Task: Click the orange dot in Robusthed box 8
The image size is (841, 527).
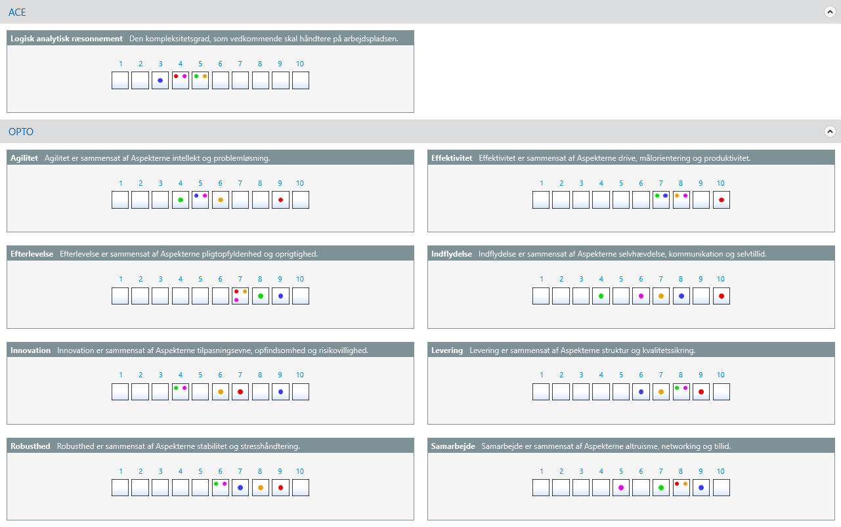Action: (x=261, y=488)
